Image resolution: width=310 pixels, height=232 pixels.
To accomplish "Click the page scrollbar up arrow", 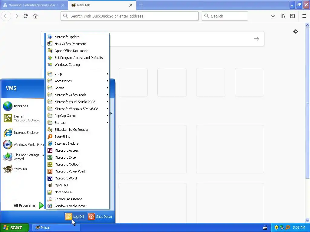I will coord(307,25).
